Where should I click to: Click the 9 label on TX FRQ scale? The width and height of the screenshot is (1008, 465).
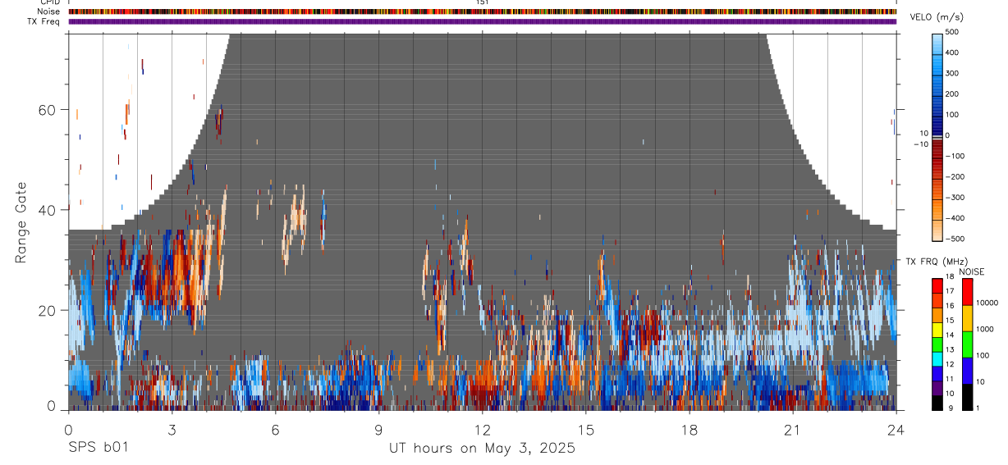coord(951,408)
